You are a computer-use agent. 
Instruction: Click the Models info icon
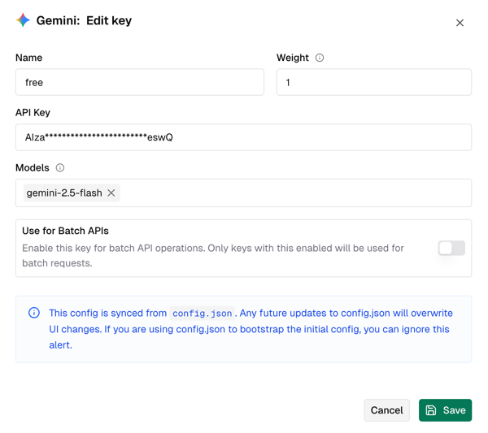(x=60, y=168)
